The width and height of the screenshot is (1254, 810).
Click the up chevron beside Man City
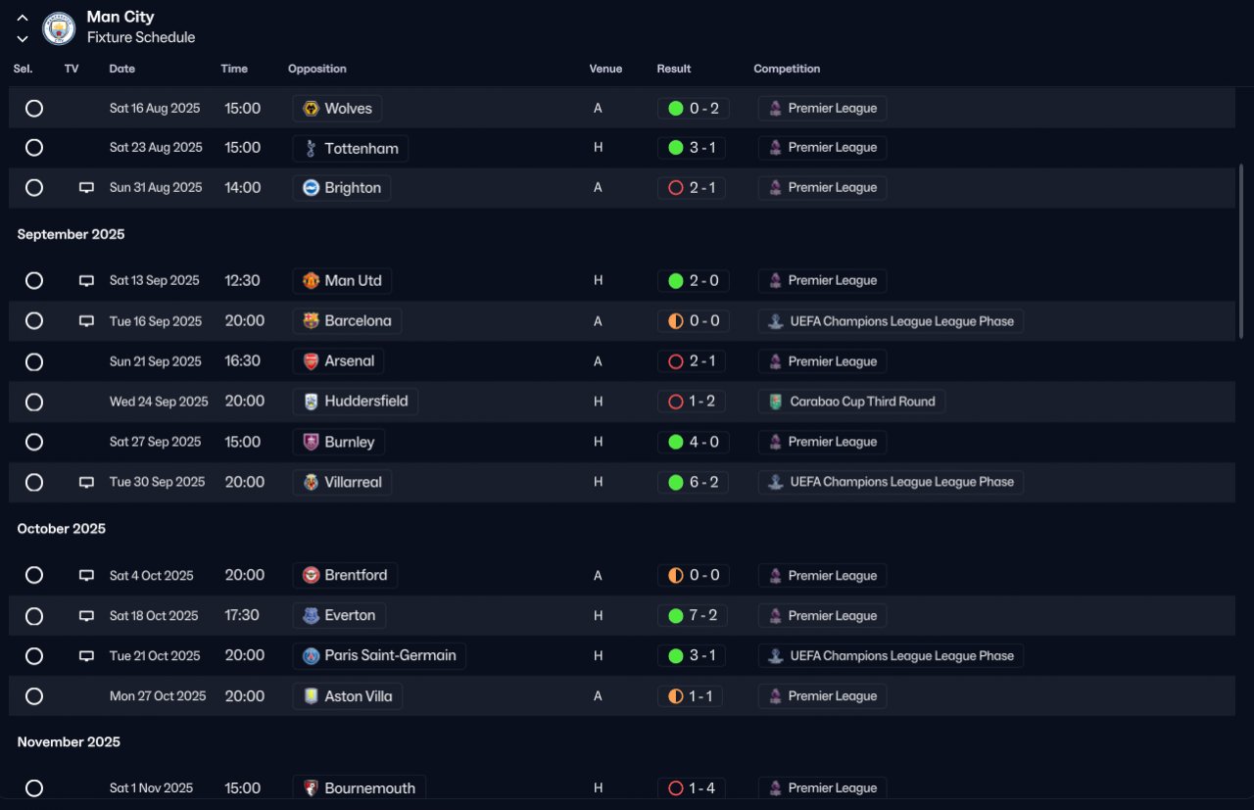point(23,18)
